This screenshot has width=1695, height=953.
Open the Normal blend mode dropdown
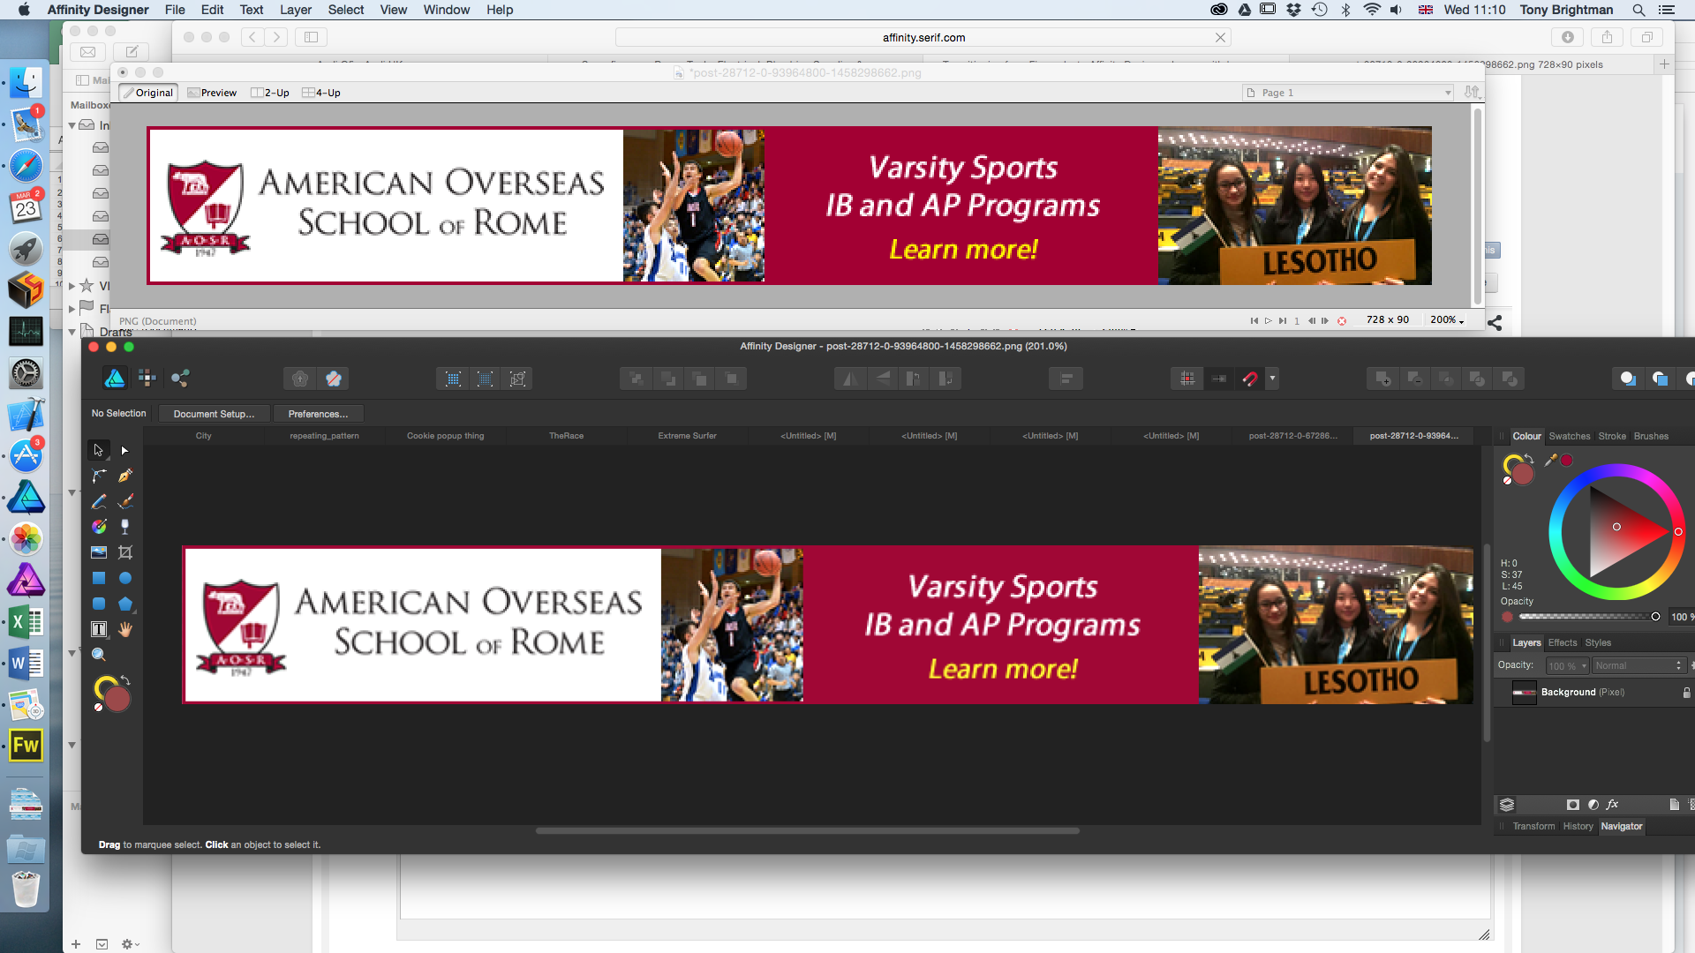[x=1638, y=666]
